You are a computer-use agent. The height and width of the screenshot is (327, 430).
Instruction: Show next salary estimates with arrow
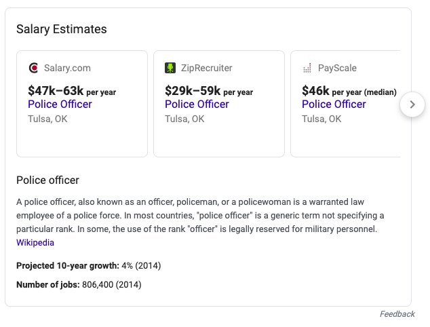pyautogui.click(x=412, y=104)
